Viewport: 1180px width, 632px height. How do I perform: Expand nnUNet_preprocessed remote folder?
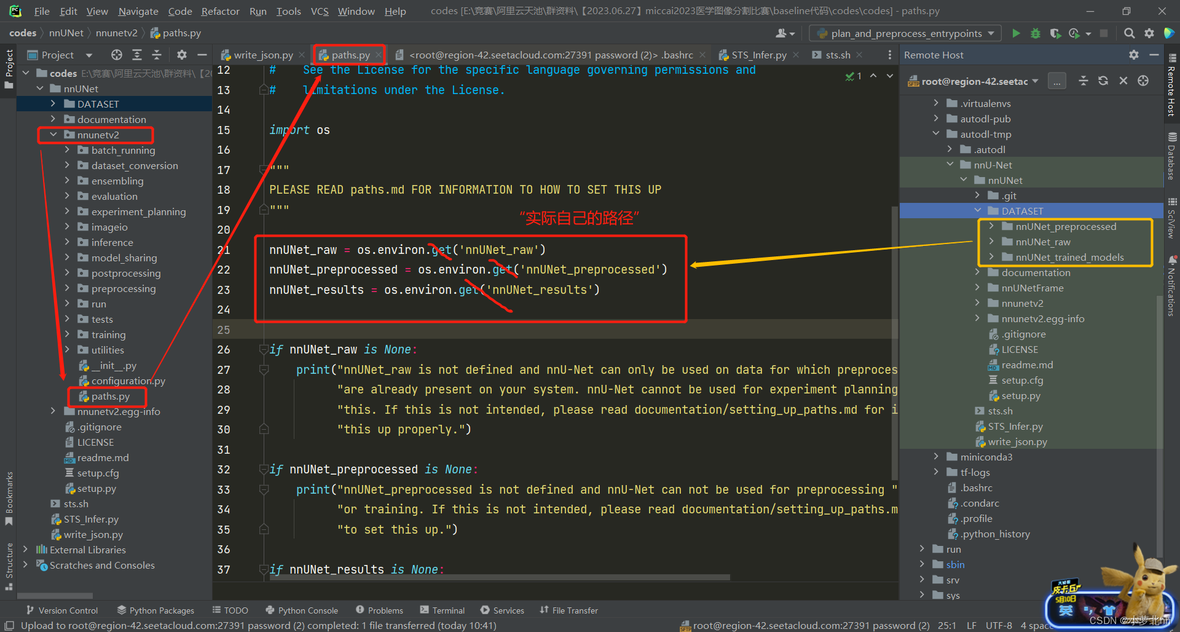991,226
